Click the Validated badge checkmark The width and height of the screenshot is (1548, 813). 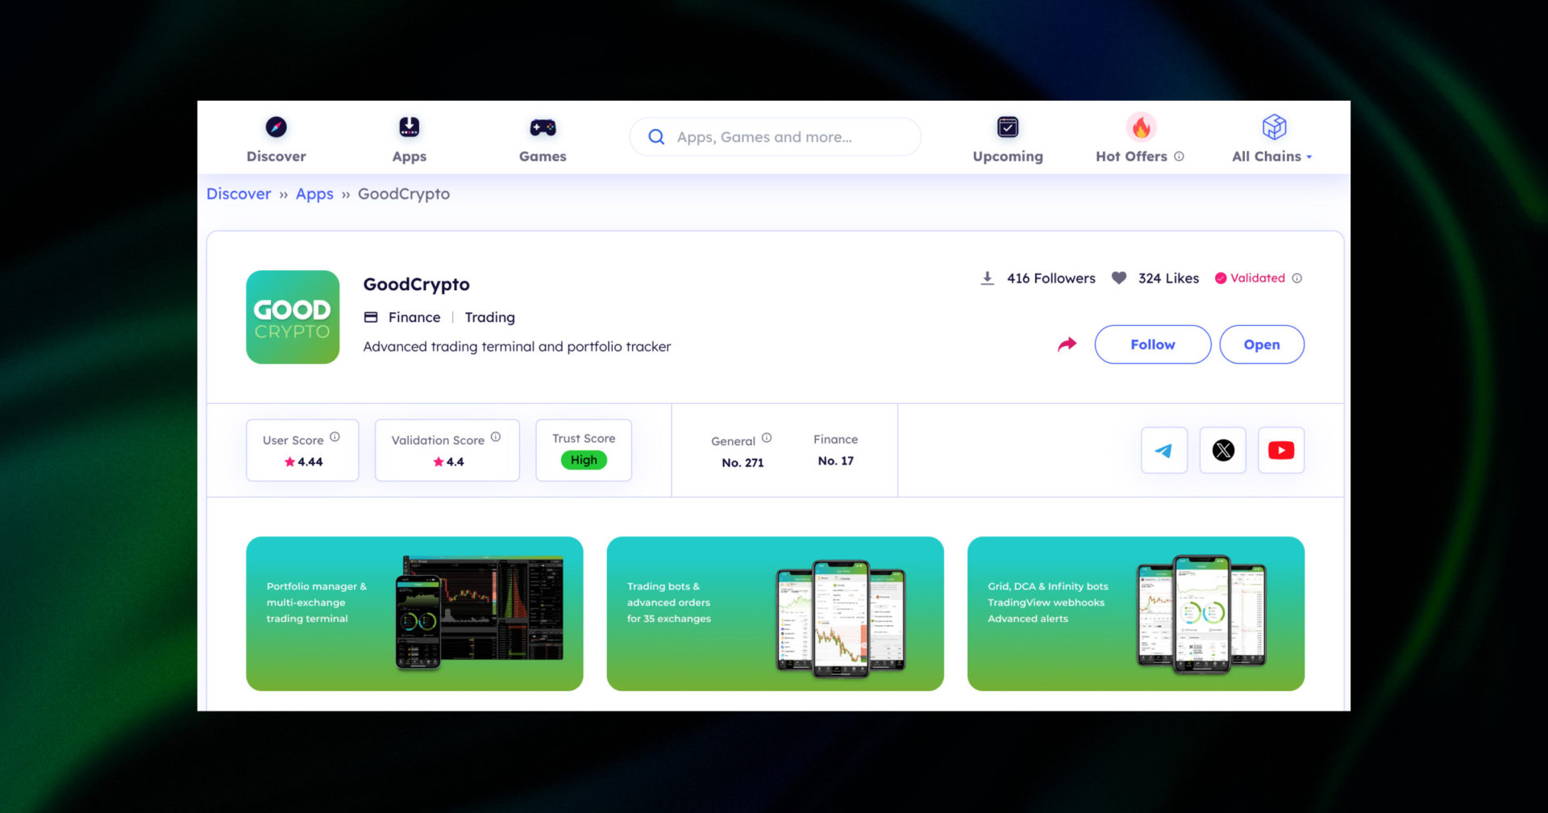(1221, 278)
